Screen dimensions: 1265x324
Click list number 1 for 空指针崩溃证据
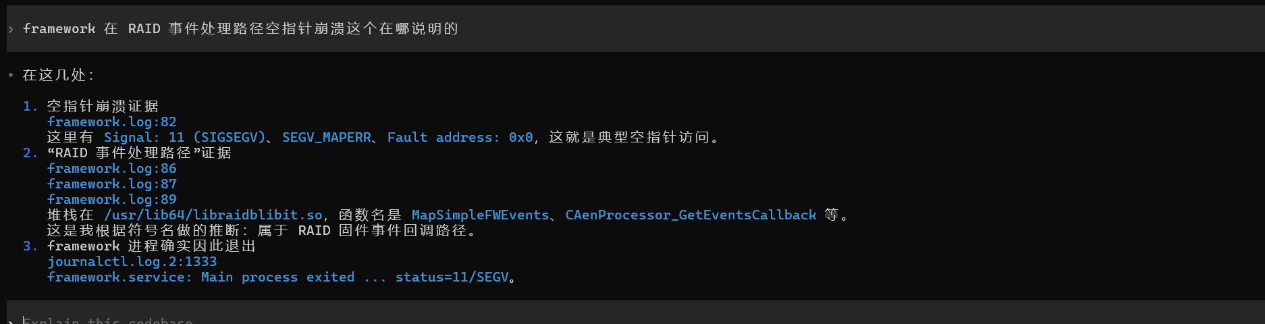click(30, 107)
